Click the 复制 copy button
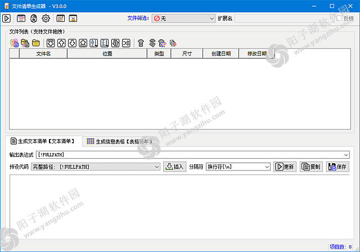The width and height of the screenshot is (360, 252). 311,167
